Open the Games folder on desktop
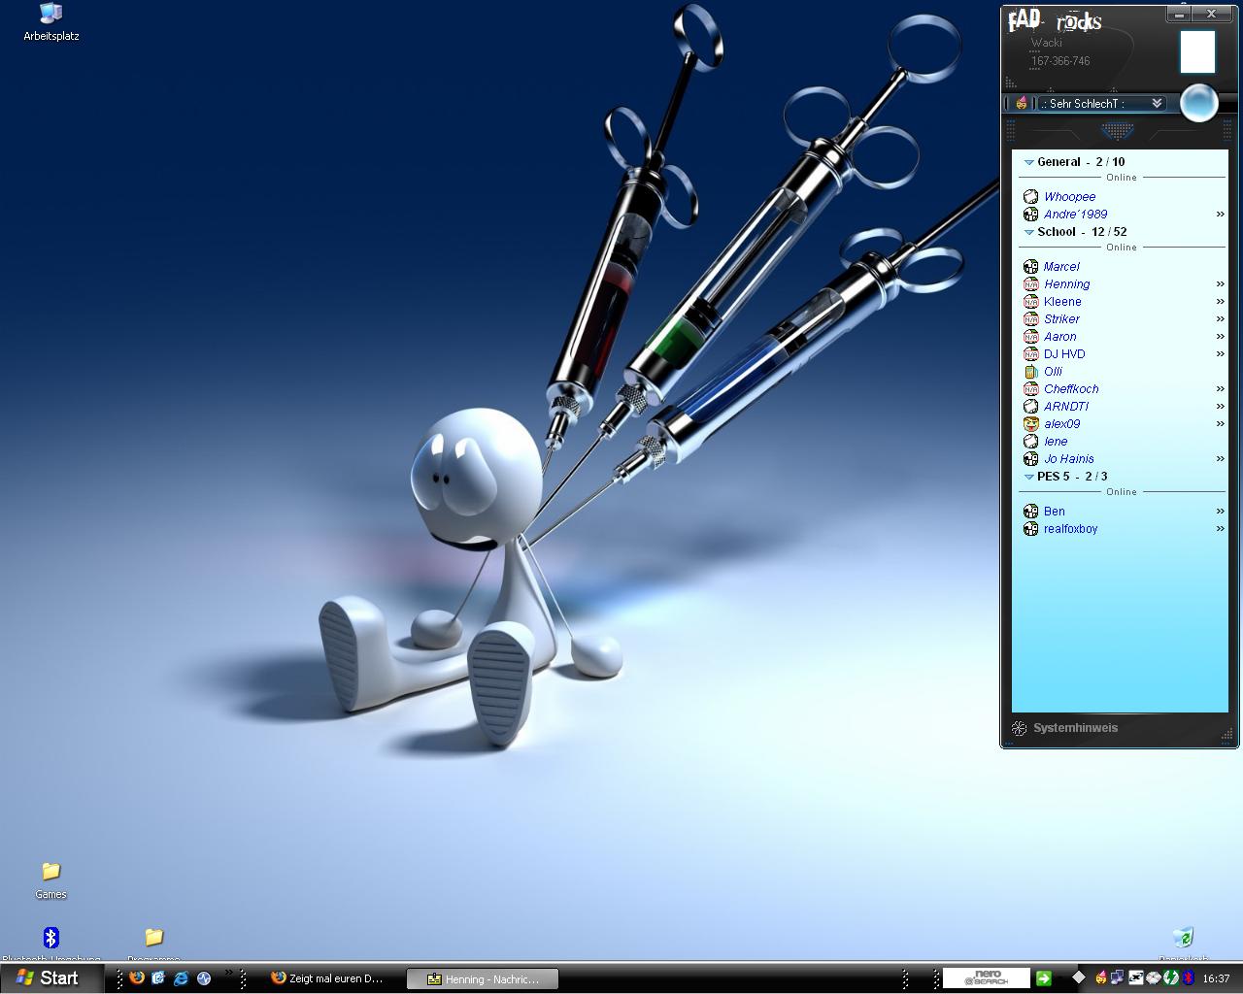 [50, 879]
